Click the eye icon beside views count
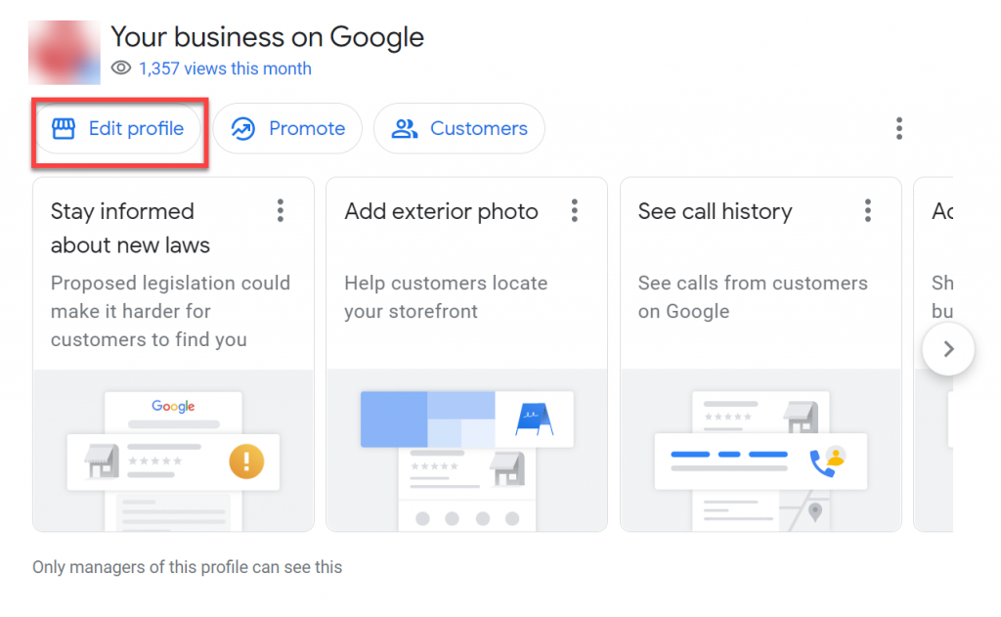 [x=121, y=68]
